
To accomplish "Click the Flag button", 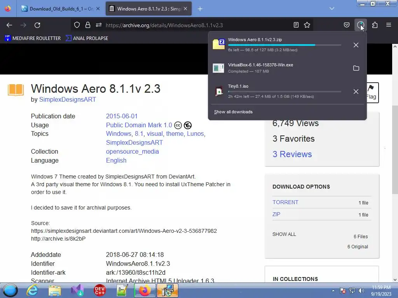I will click(x=372, y=93).
